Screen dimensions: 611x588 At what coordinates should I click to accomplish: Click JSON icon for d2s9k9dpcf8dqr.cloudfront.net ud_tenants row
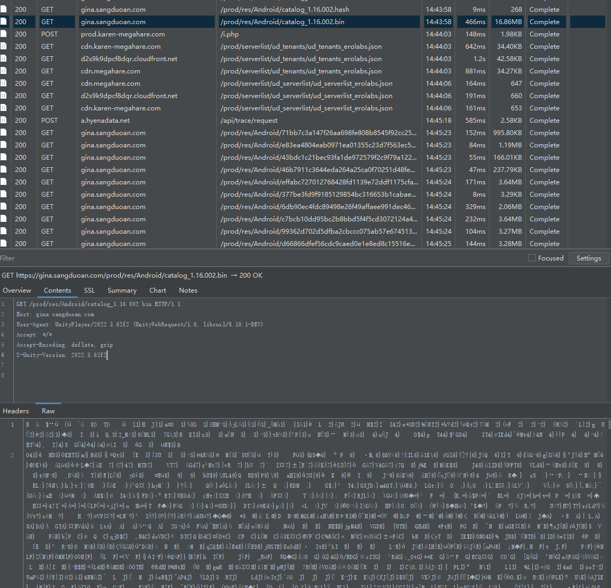(4, 59)
